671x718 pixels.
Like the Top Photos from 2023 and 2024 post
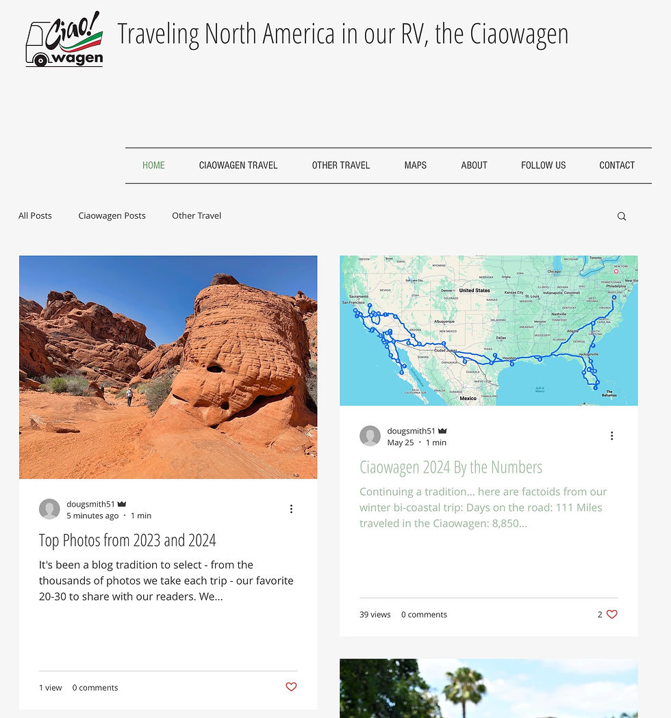coord(291,687)
